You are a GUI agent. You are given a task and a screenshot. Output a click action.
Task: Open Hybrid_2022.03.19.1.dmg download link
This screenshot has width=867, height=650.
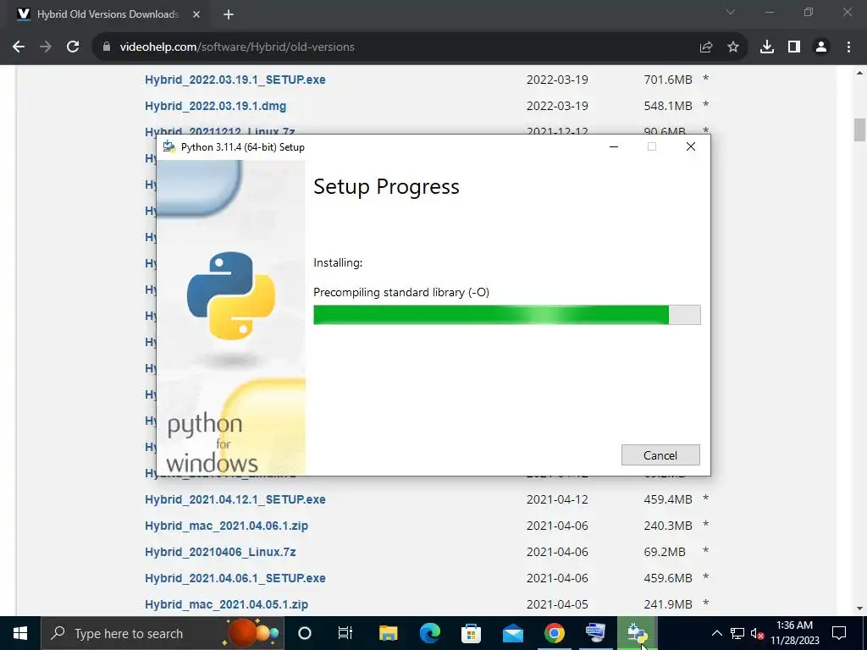tap(216, 106)
